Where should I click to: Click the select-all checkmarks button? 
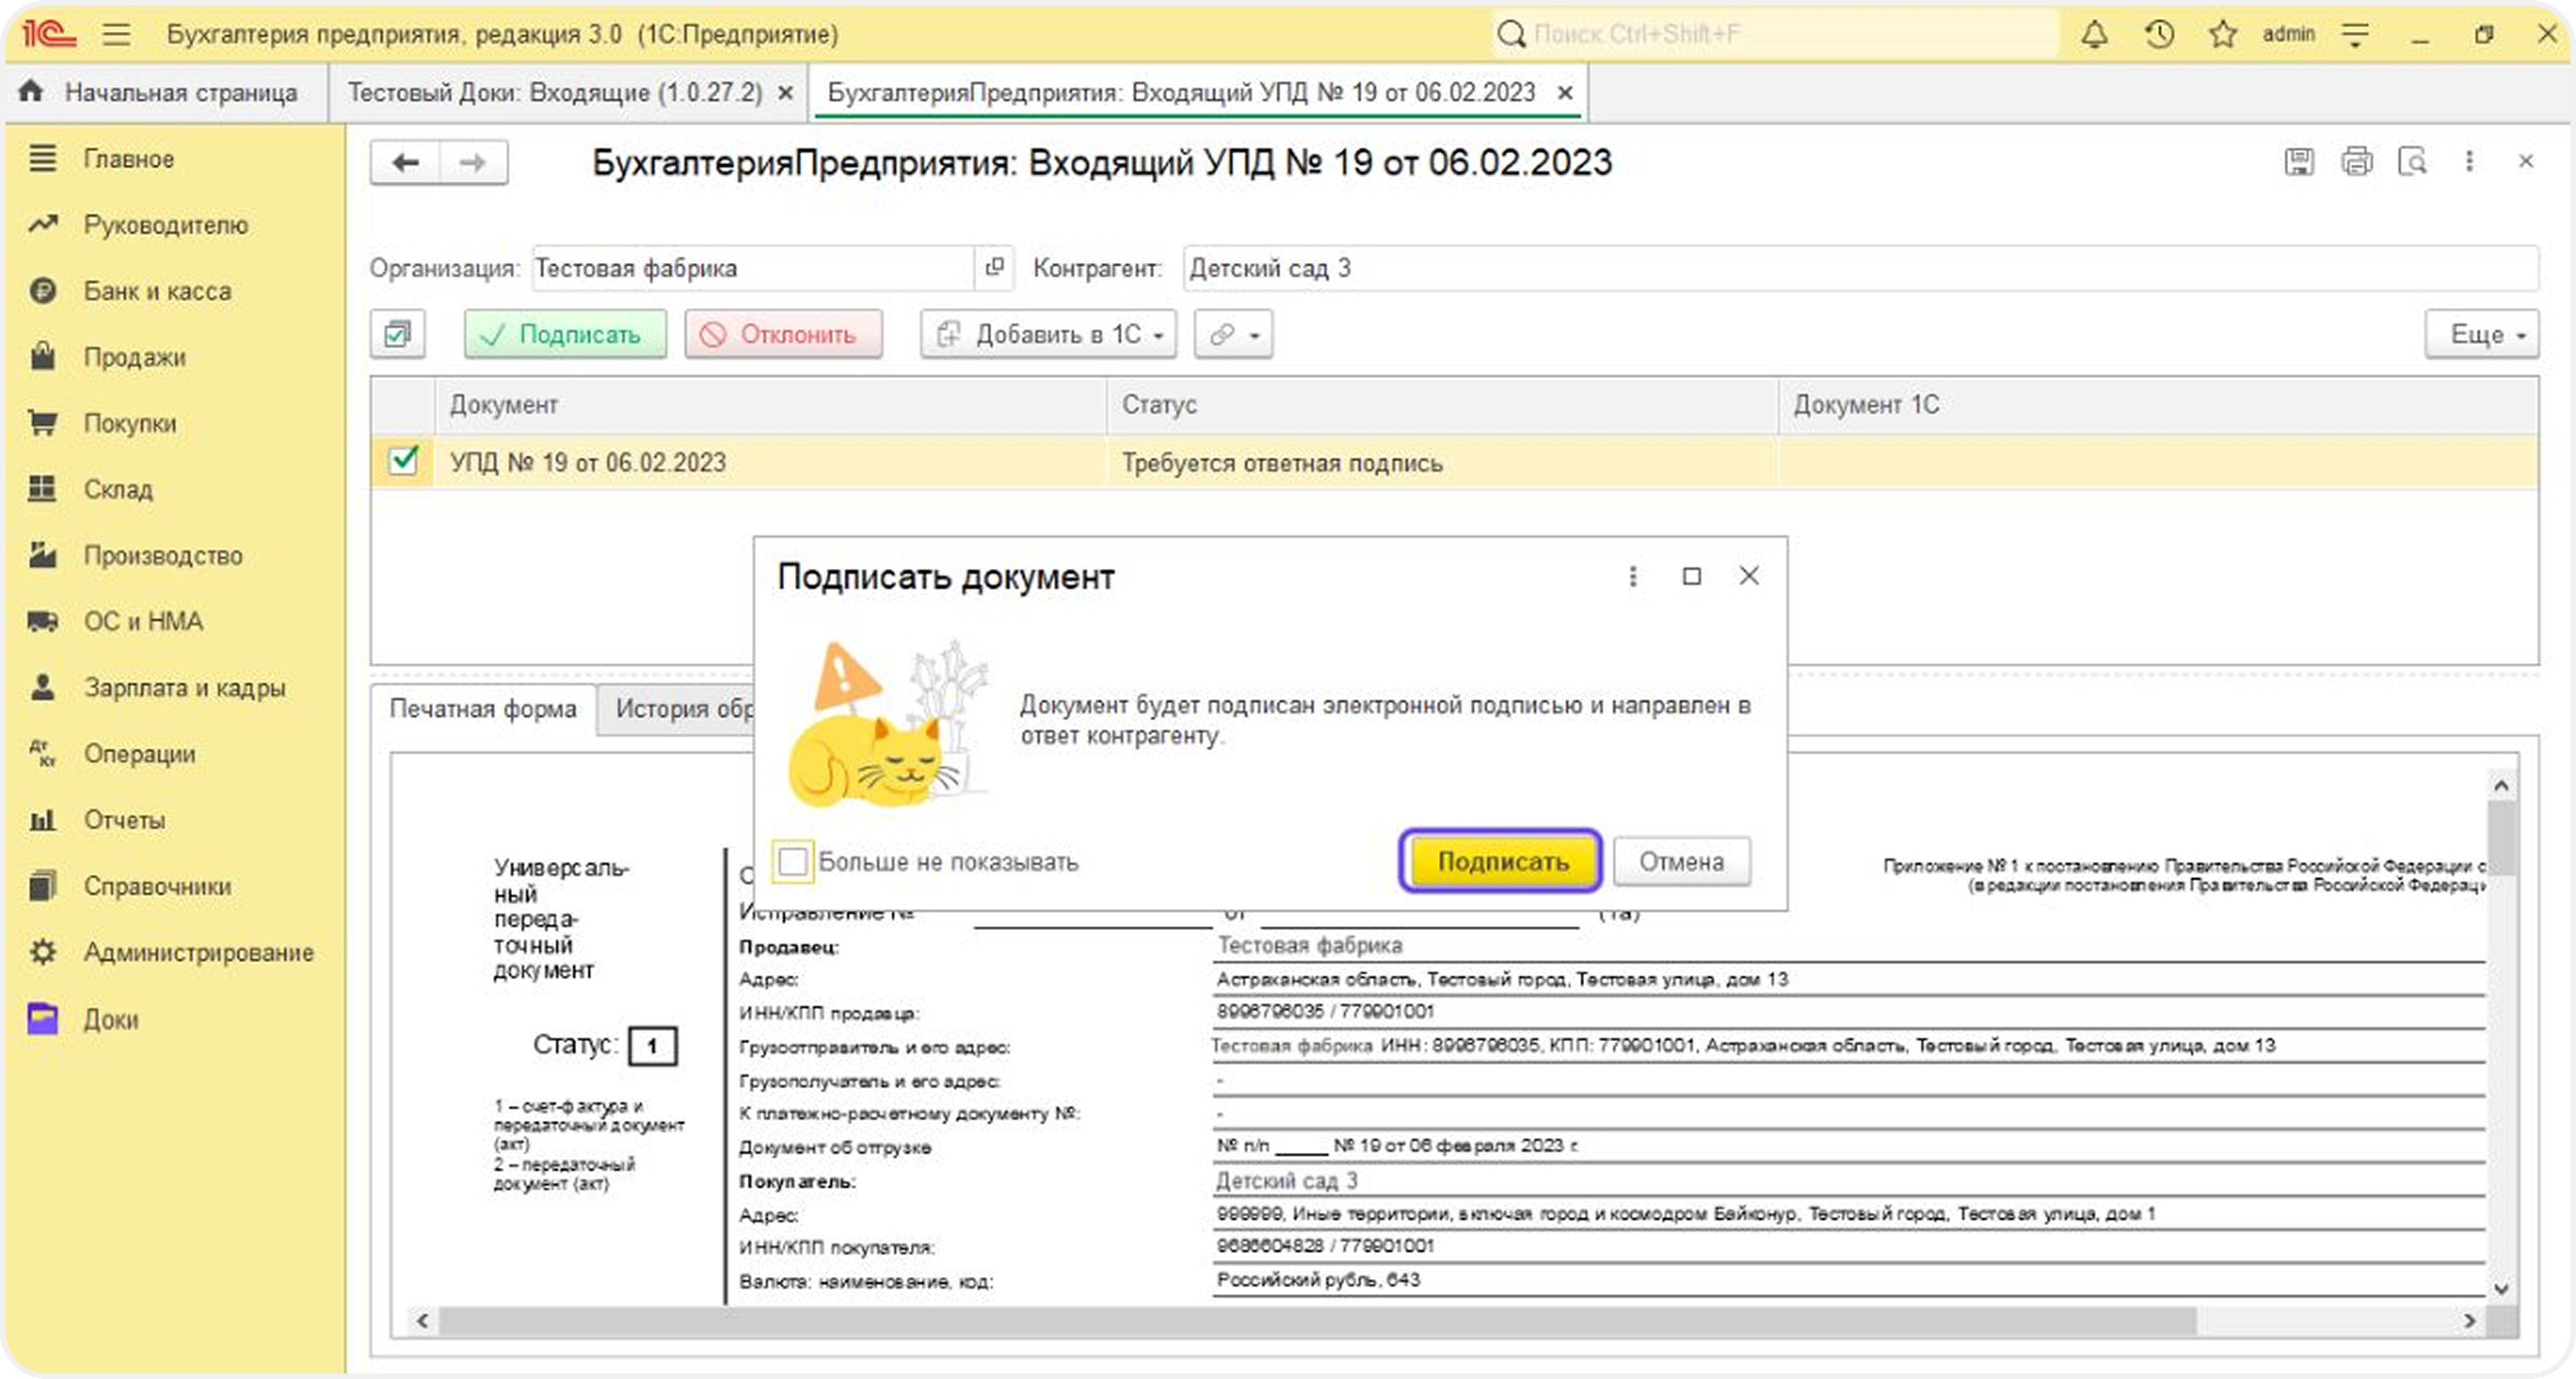397,333
